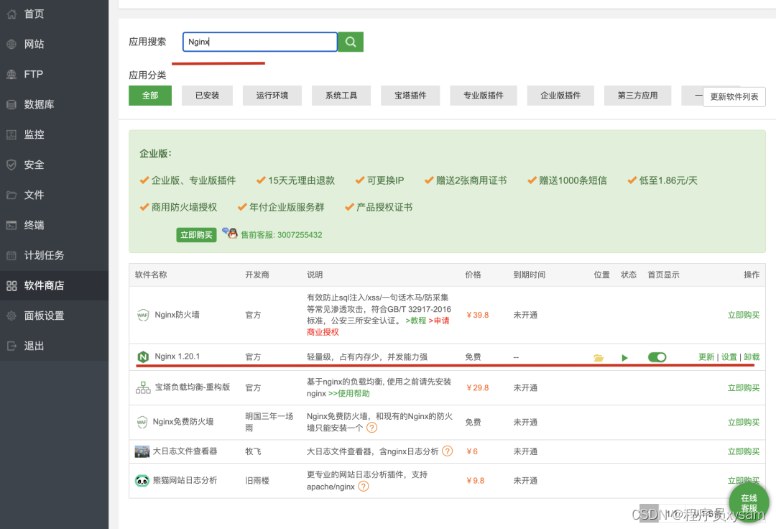Viewport: 776px width, 529px height.
Task: Click Nginx 1.20.1 software name
Action: pos(177,356)
